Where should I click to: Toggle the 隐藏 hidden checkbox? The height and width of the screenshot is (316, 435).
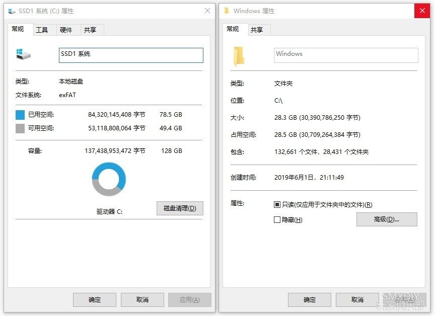[x=277, y=219]
